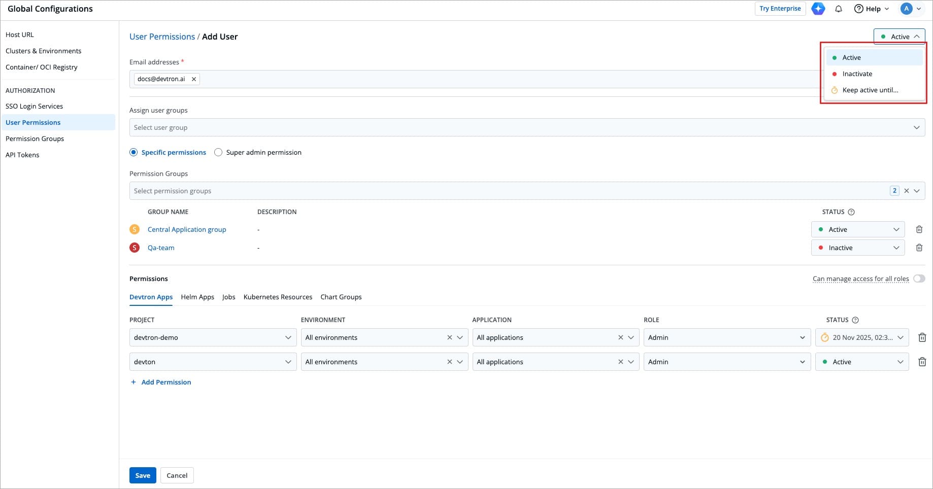Clear All applications in devton row

tap(620, 362)
